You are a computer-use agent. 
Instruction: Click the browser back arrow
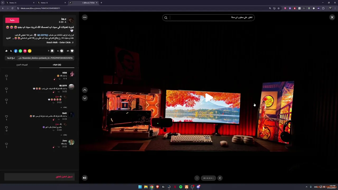pyautogui.click(x=3, y=8)
